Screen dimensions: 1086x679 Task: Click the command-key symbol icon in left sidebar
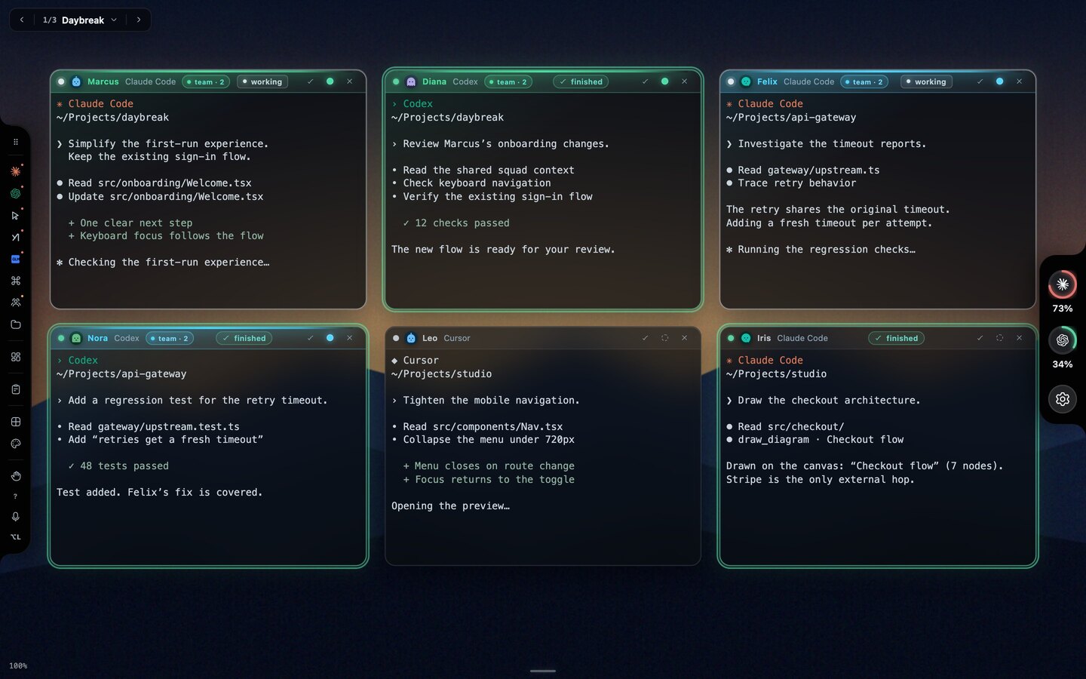15,281
